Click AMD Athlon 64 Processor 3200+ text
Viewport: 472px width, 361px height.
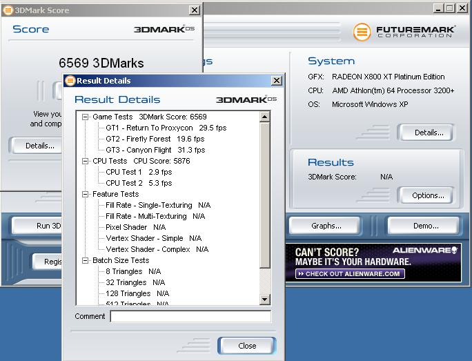(393, 90)
